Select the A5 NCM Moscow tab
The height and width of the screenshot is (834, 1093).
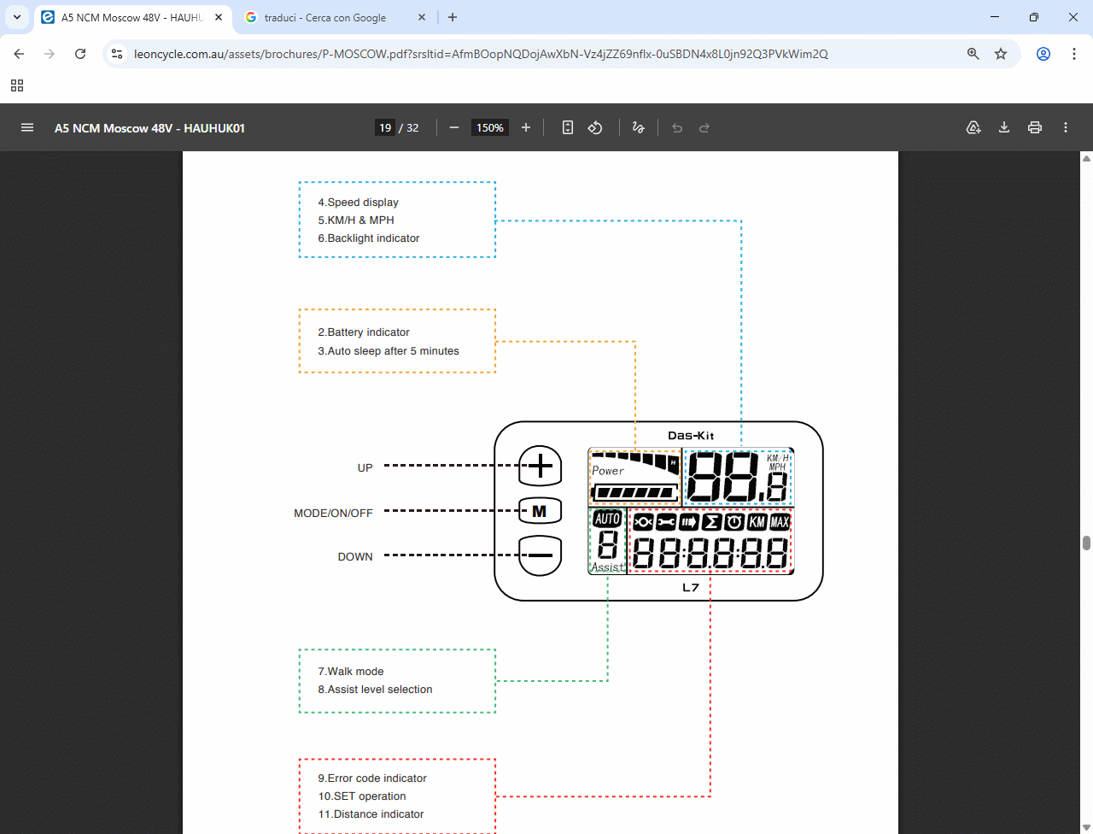tap(128, 17)
